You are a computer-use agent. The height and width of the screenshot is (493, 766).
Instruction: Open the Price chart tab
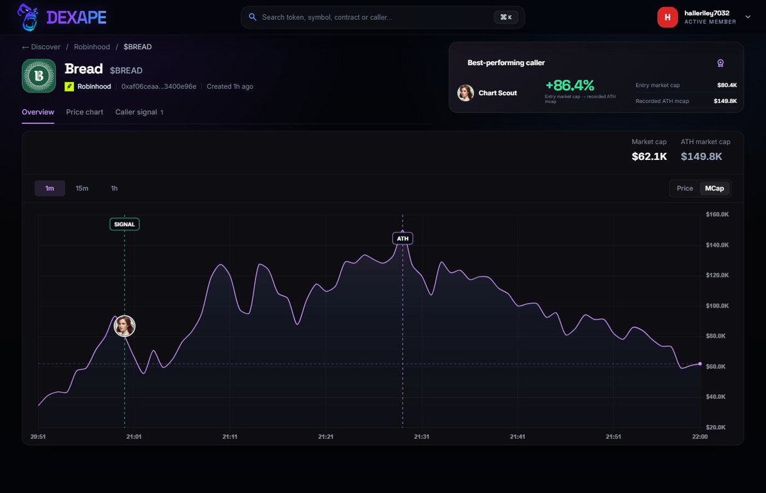pyautogui.click(x=84, y=112)
